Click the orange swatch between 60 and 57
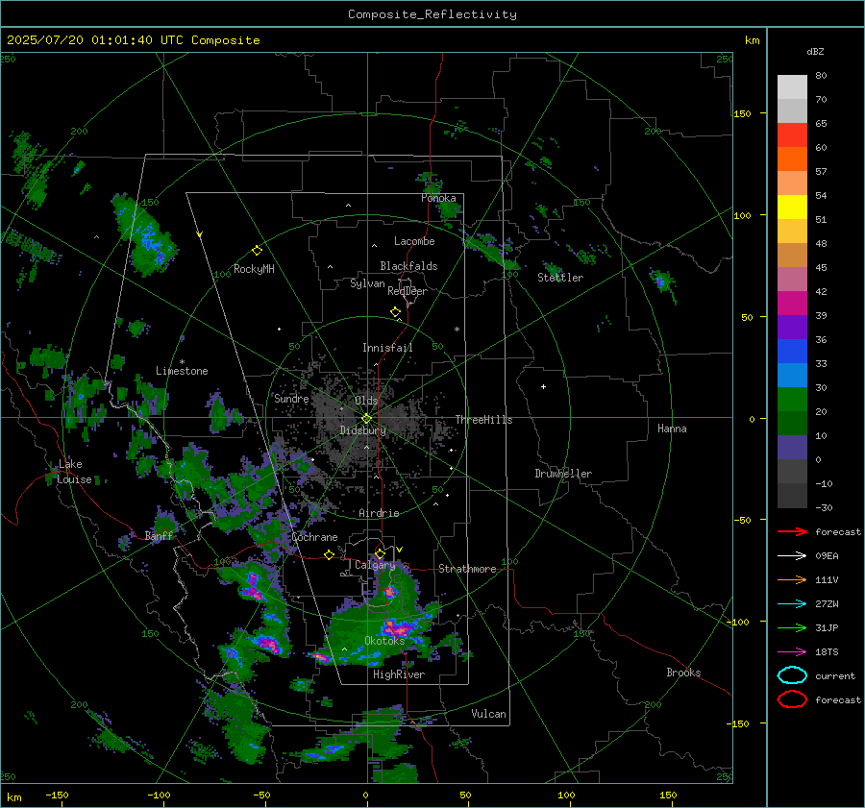 792,159
